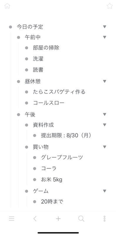The image size is (116, 236).
Task: Zoom into the 今日の予定 bullet
Action: tap(10, 27)
